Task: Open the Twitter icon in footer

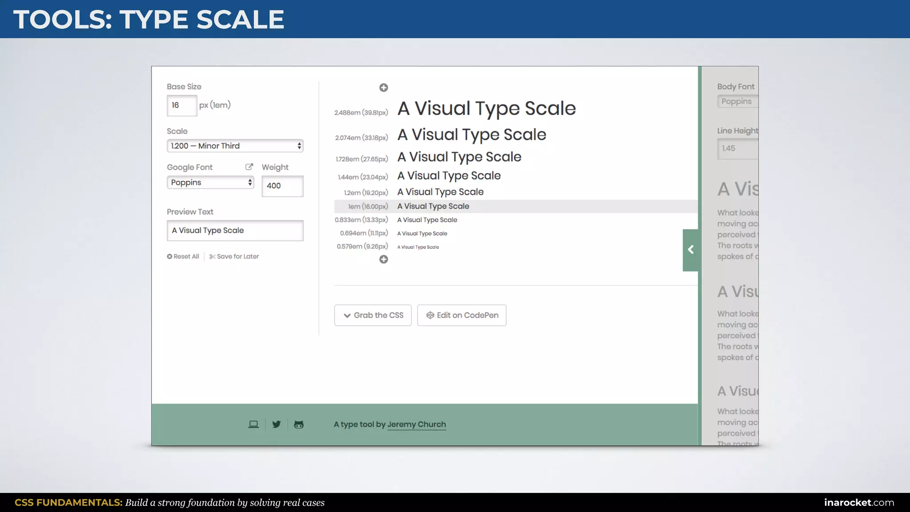Action: click(276, 424)
